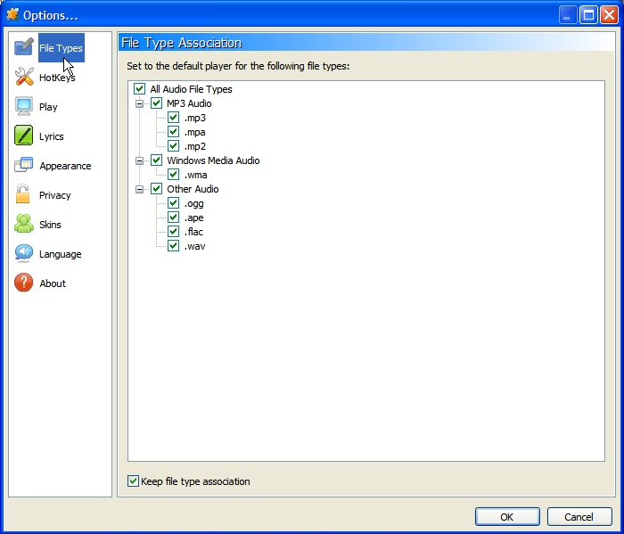Uncheck the All Audio File Types checkbox
This screenshot has height=534, width=624.
[x=139, y=89]
